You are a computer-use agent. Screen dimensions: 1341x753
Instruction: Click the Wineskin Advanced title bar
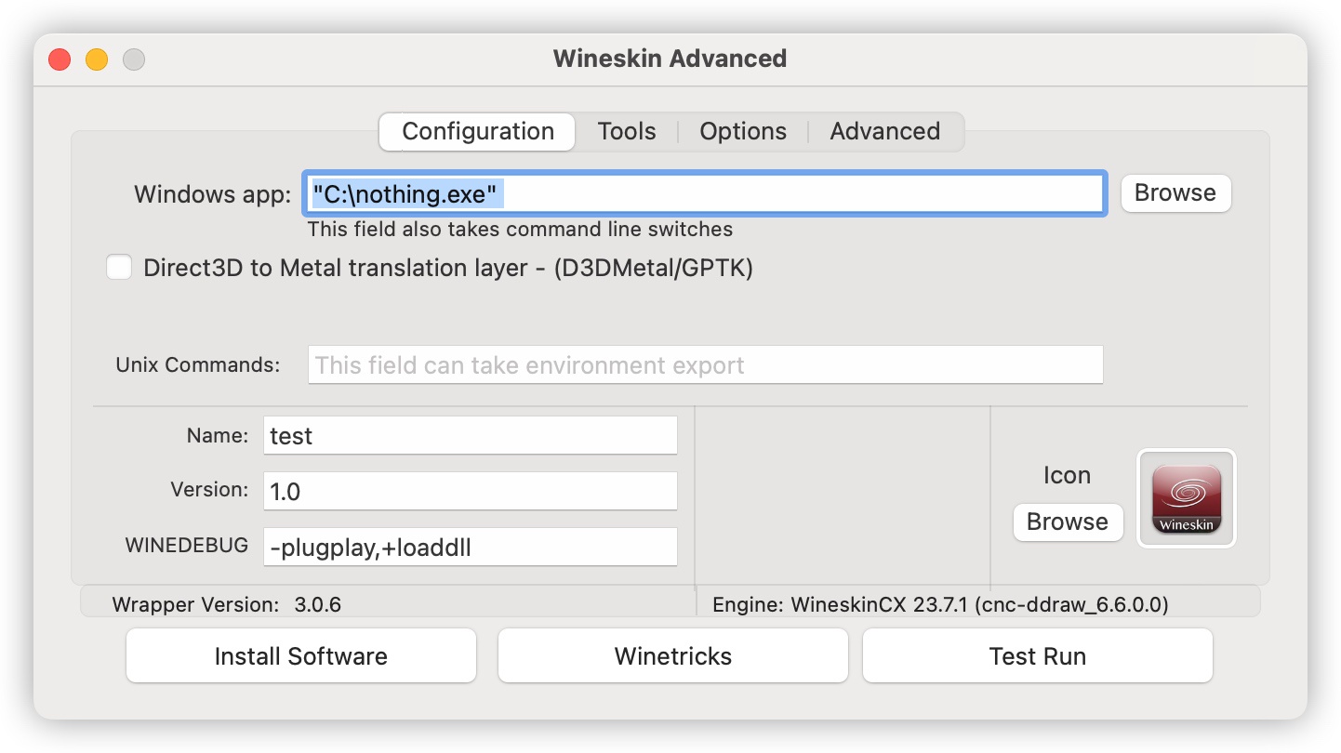point(670,58)
